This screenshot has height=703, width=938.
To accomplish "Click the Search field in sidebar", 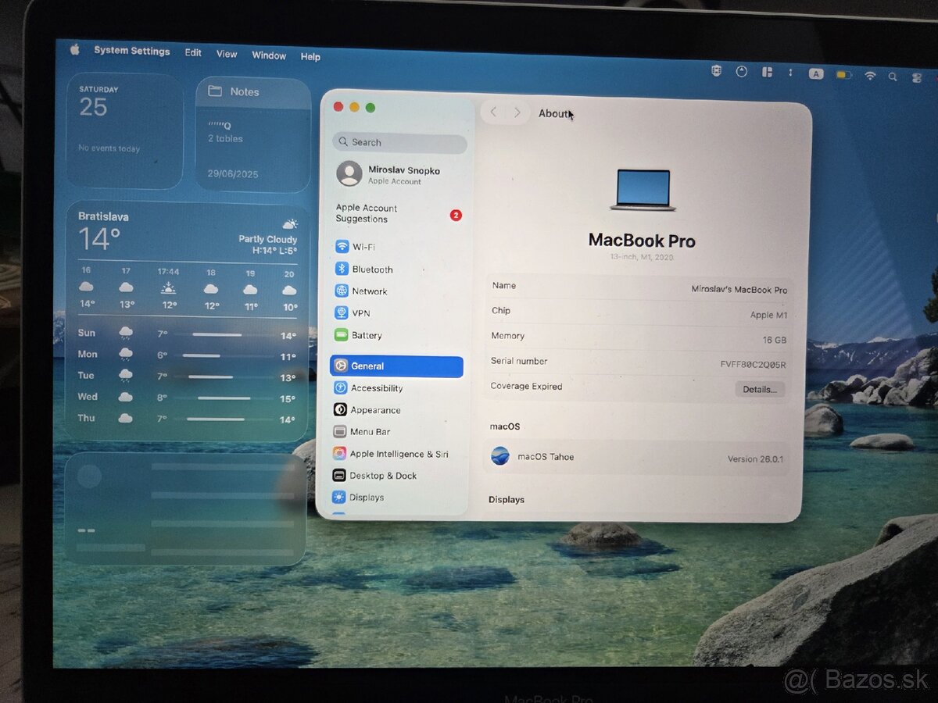I will pyautogui.click(x=399, y=143).
